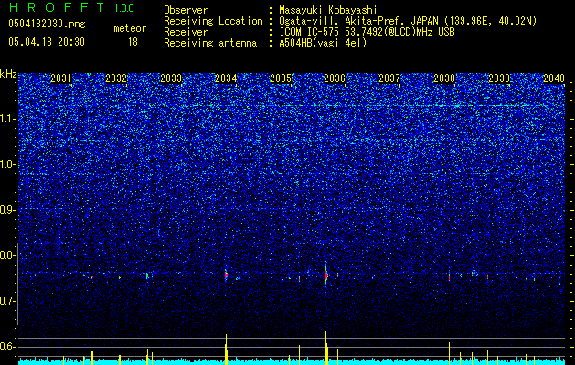Click the 2032 time marker

(x=116, y=78)
